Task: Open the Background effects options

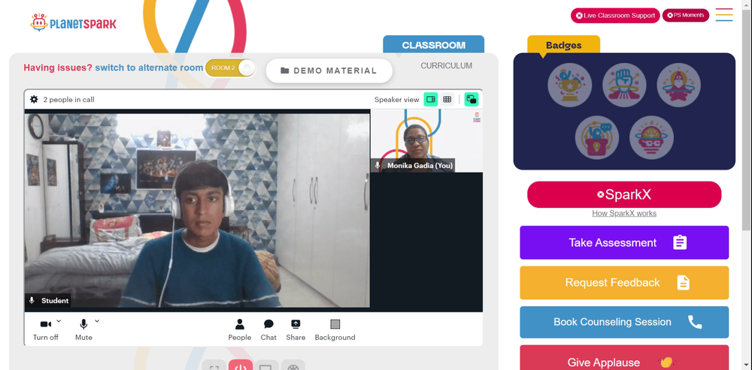Action: (x=335, y=329)
